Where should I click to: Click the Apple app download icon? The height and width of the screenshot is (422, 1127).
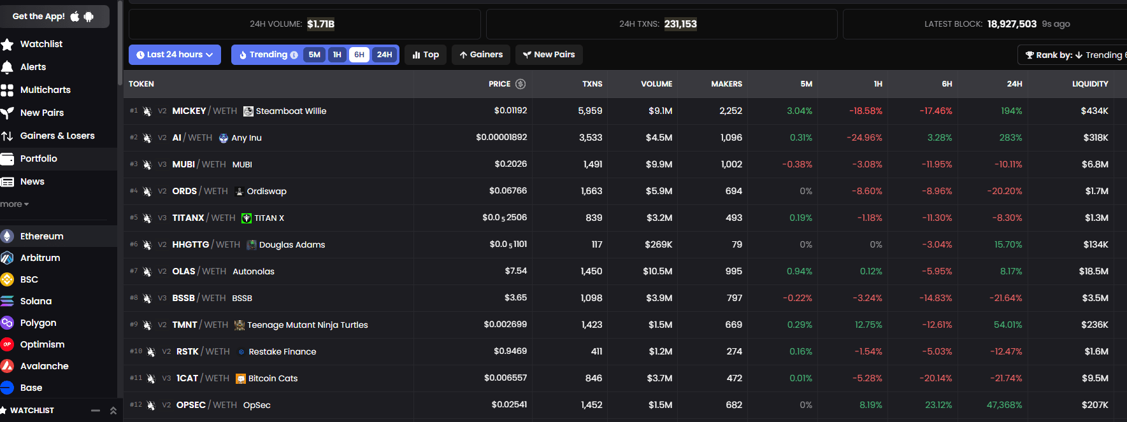pyautogui.click(x=75, y=17)
